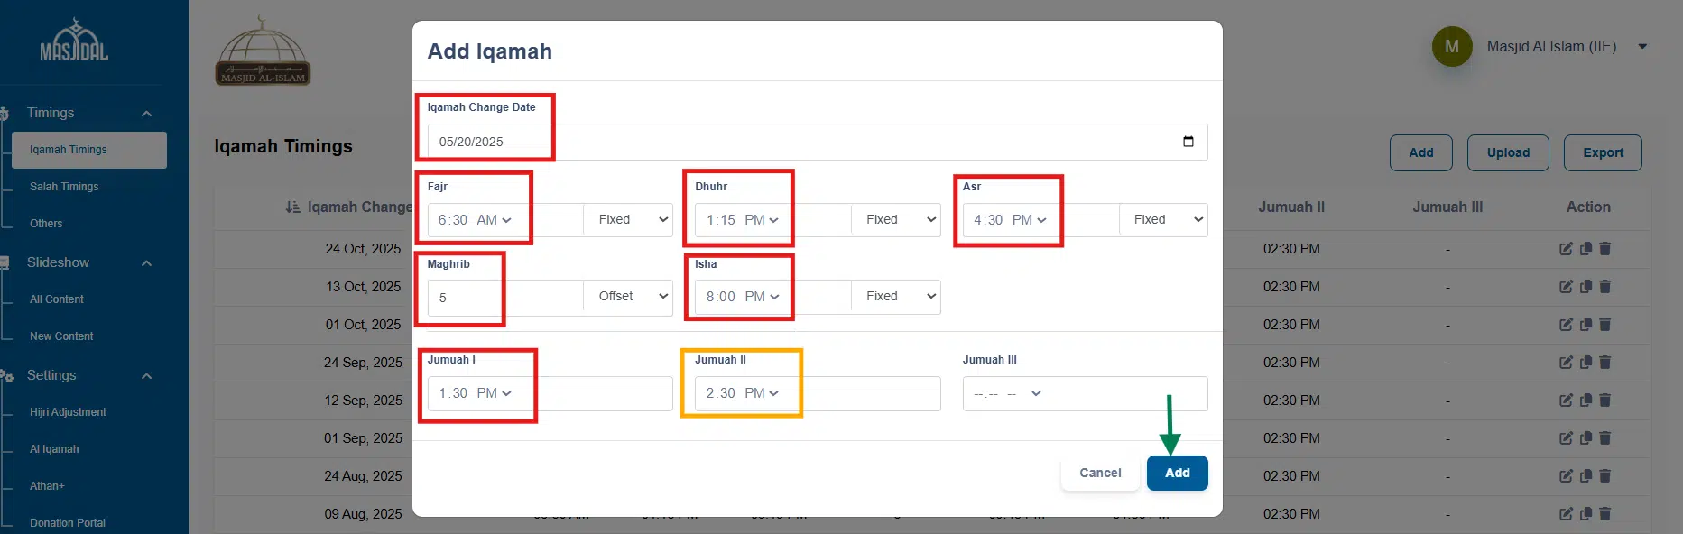This screenshot has height=534, width=1683.
Task: Duplicate the 01 Oct, 2025 iqamah entry
Action: click(1586, 325)
